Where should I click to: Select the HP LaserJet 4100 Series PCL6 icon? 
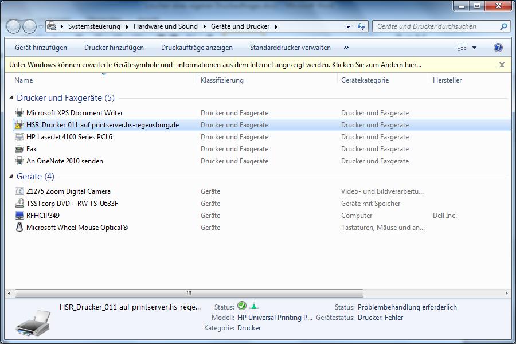click(x=19, y=137)
